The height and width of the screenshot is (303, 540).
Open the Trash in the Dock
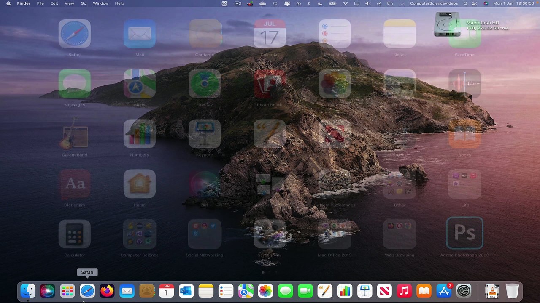click(512, 291)
